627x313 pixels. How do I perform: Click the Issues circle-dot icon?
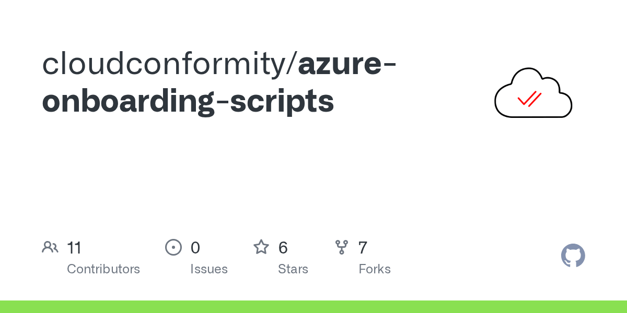click(x=173, y=247)
